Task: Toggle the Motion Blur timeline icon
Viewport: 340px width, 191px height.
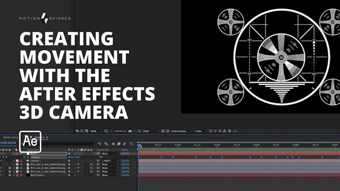Action: tap(124, 144)
